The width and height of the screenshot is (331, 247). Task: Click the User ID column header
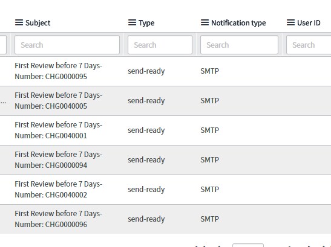click(x=309, y=23)
